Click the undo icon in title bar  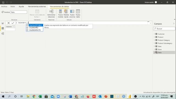click(7, 2)
